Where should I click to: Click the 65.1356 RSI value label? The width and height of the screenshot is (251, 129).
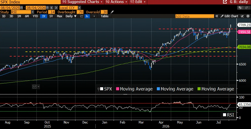pos(244,104)
